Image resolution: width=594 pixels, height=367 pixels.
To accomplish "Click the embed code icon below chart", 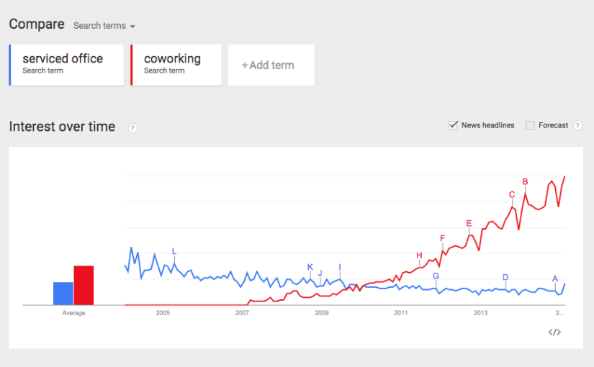I will pos(554,332).
